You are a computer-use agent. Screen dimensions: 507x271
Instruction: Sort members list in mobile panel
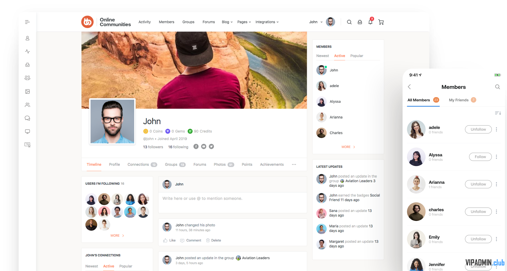point(498,113)
